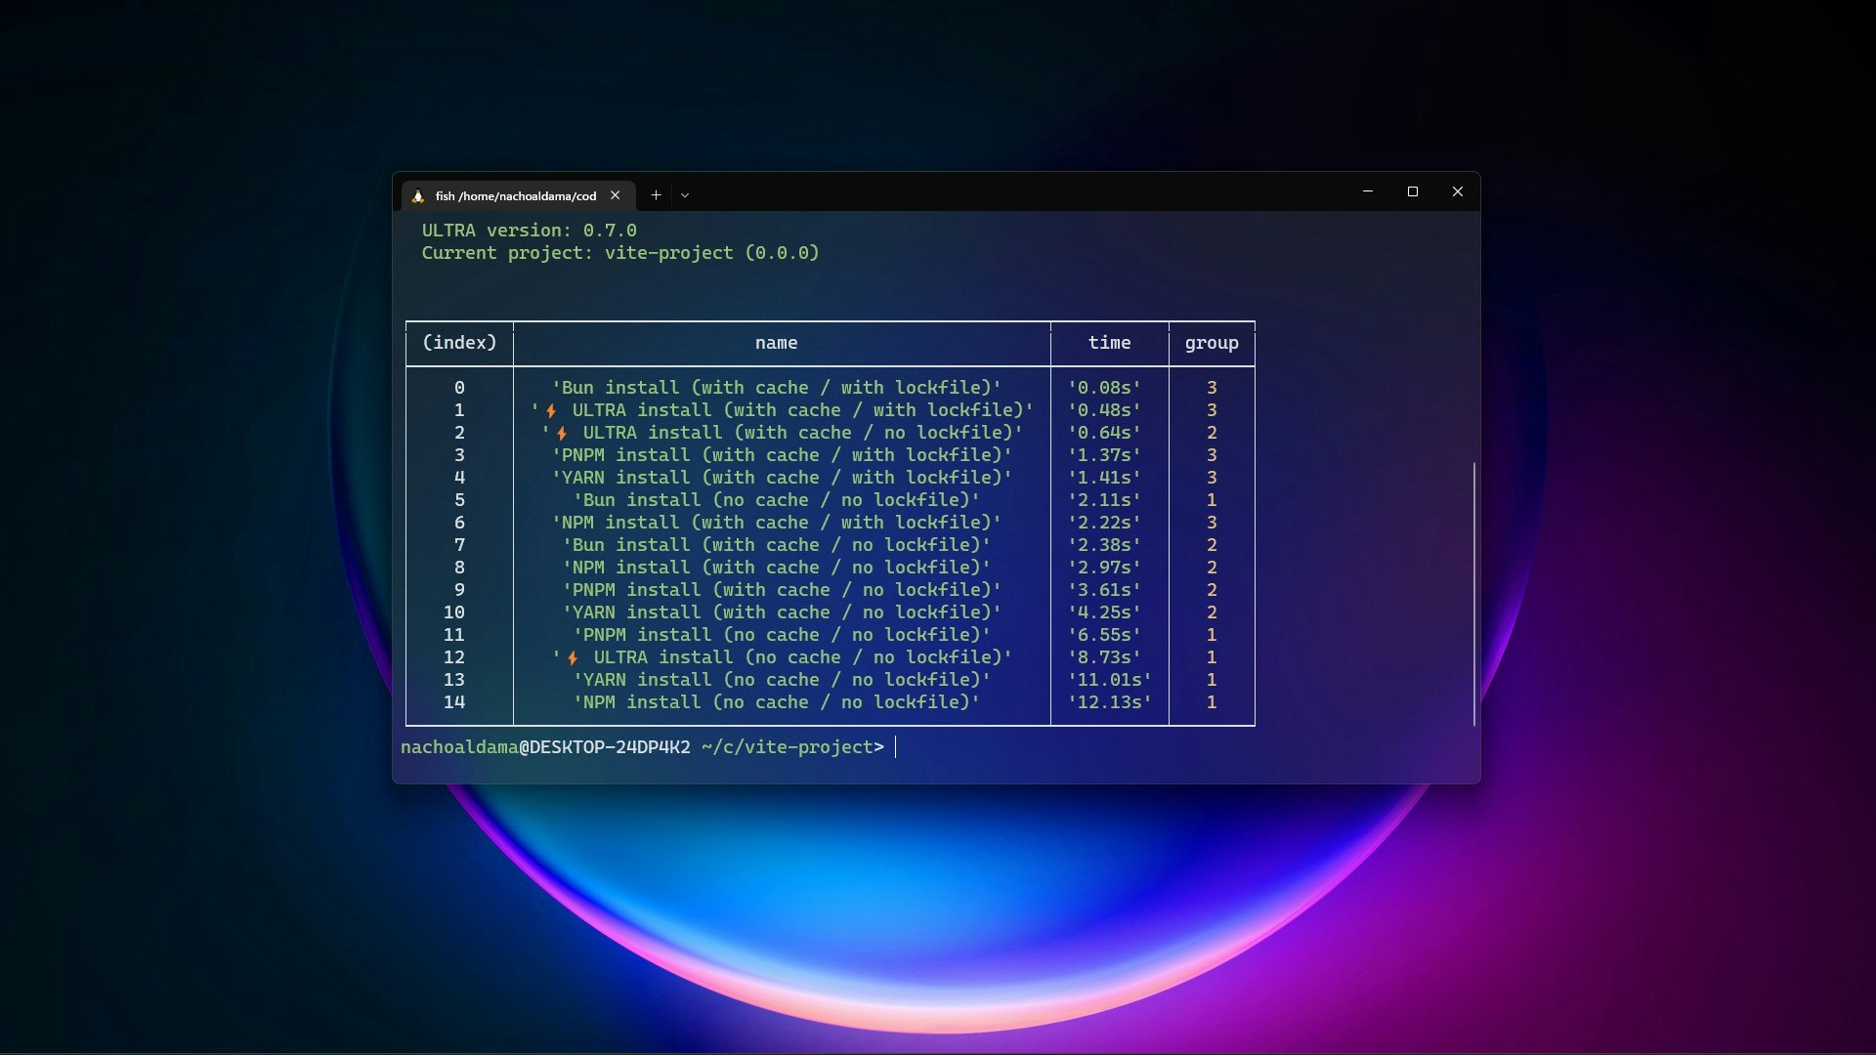Click the '0.64s' time value
Viewport: 1876px width, 1055px height.
(1104, 433)
